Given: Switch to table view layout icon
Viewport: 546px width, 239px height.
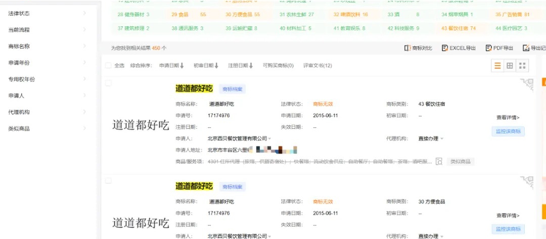Looking at the screenshot, I should 510,66.
